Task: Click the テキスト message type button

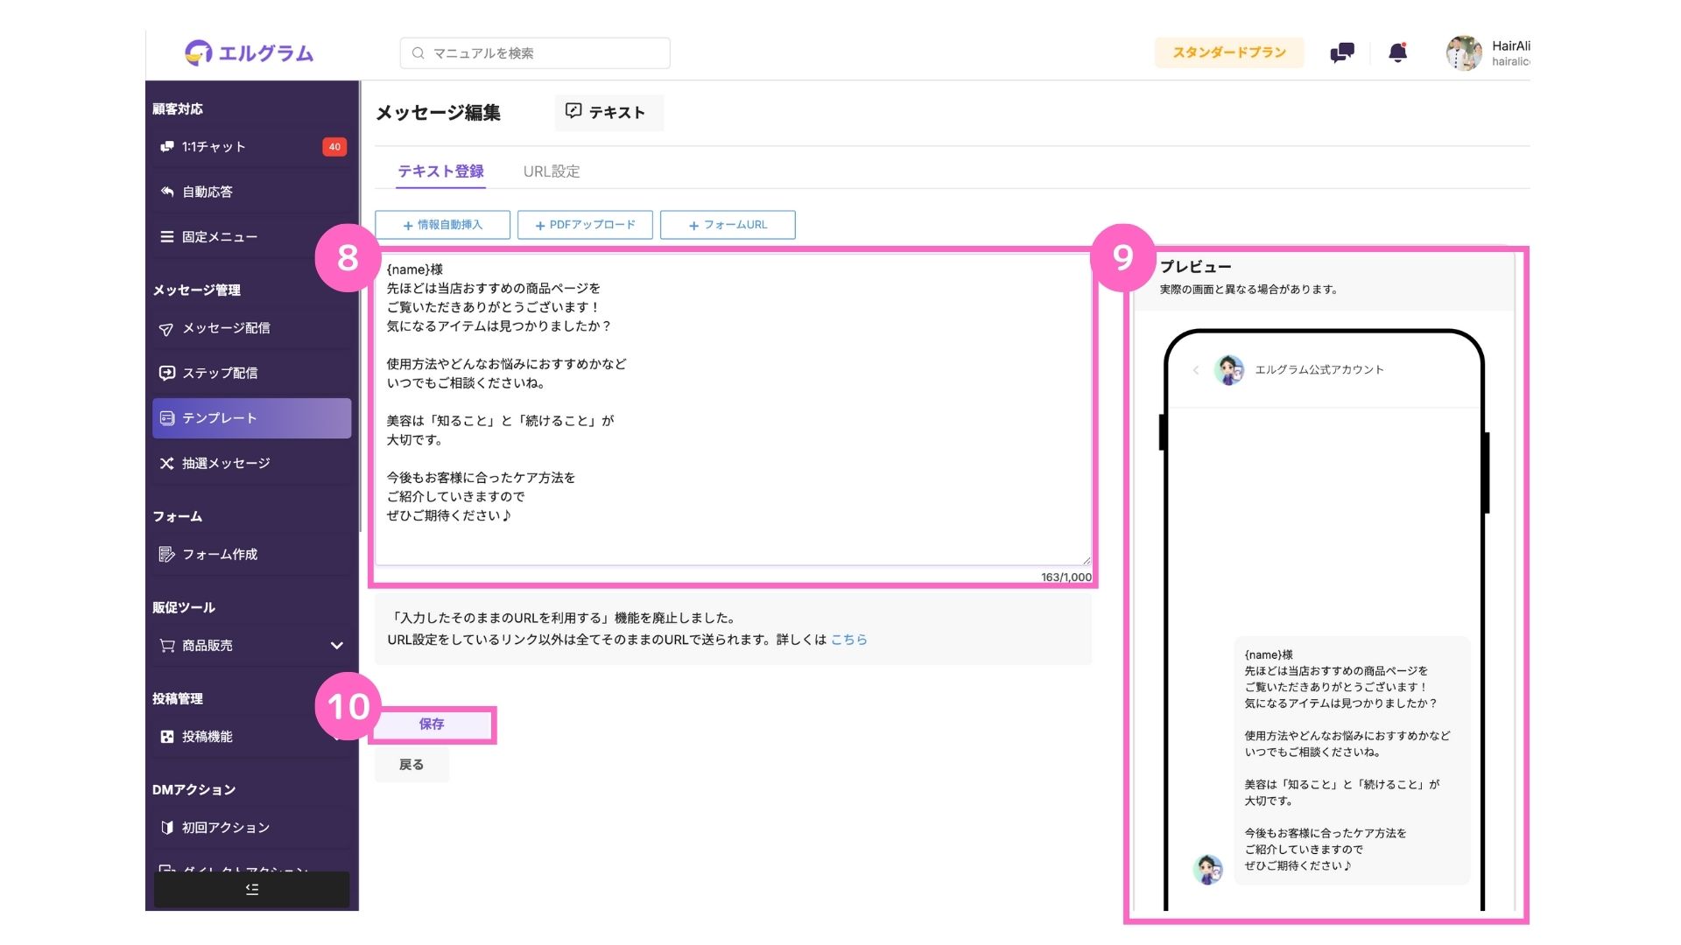Action: click(x=608, y=112)
